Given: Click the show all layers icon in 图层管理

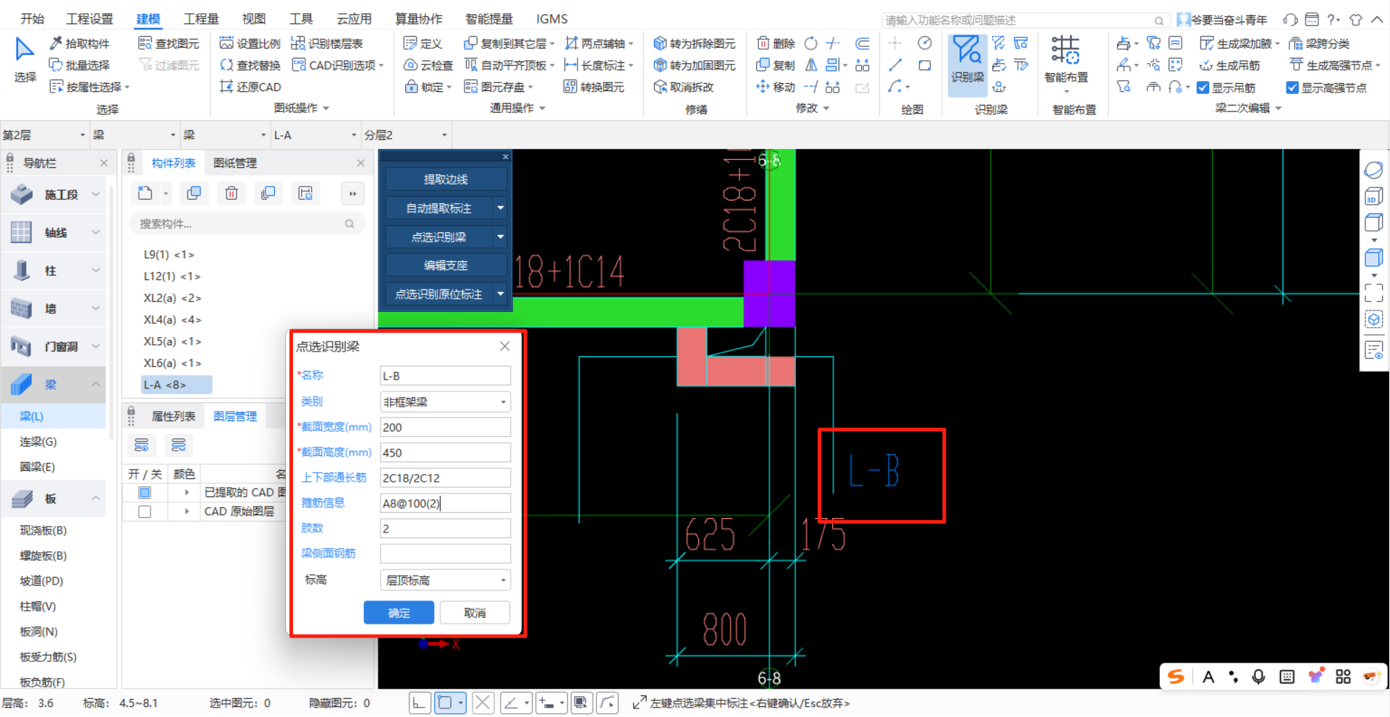Looking at the screenshot, I should (142, 445).
